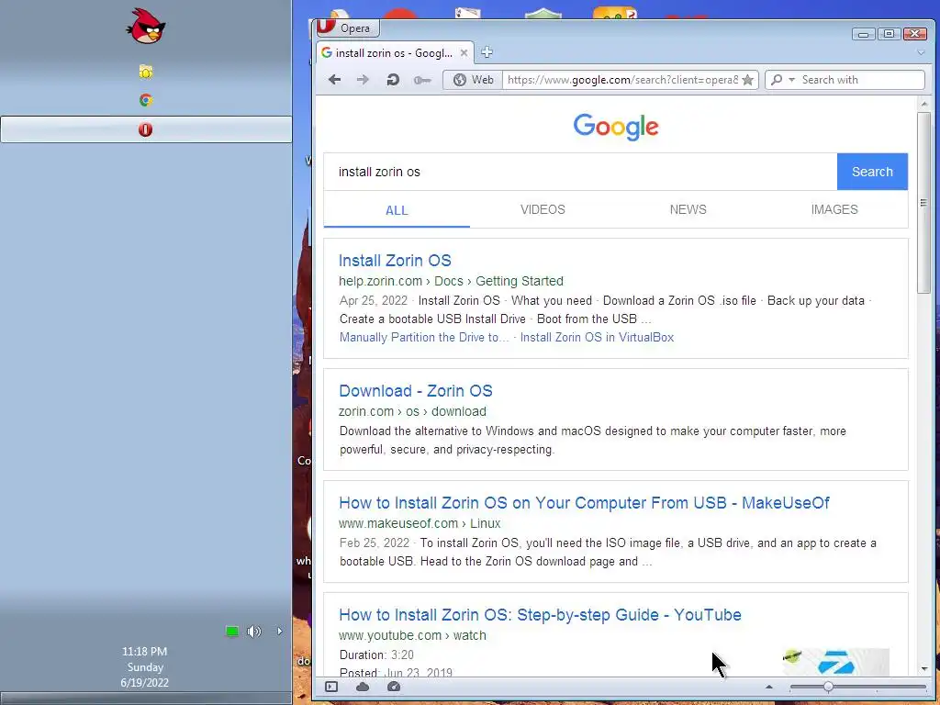The width and height of the screenshot is (940, 705).
Task: Click the address bar URL field
Action: point(621,80)
